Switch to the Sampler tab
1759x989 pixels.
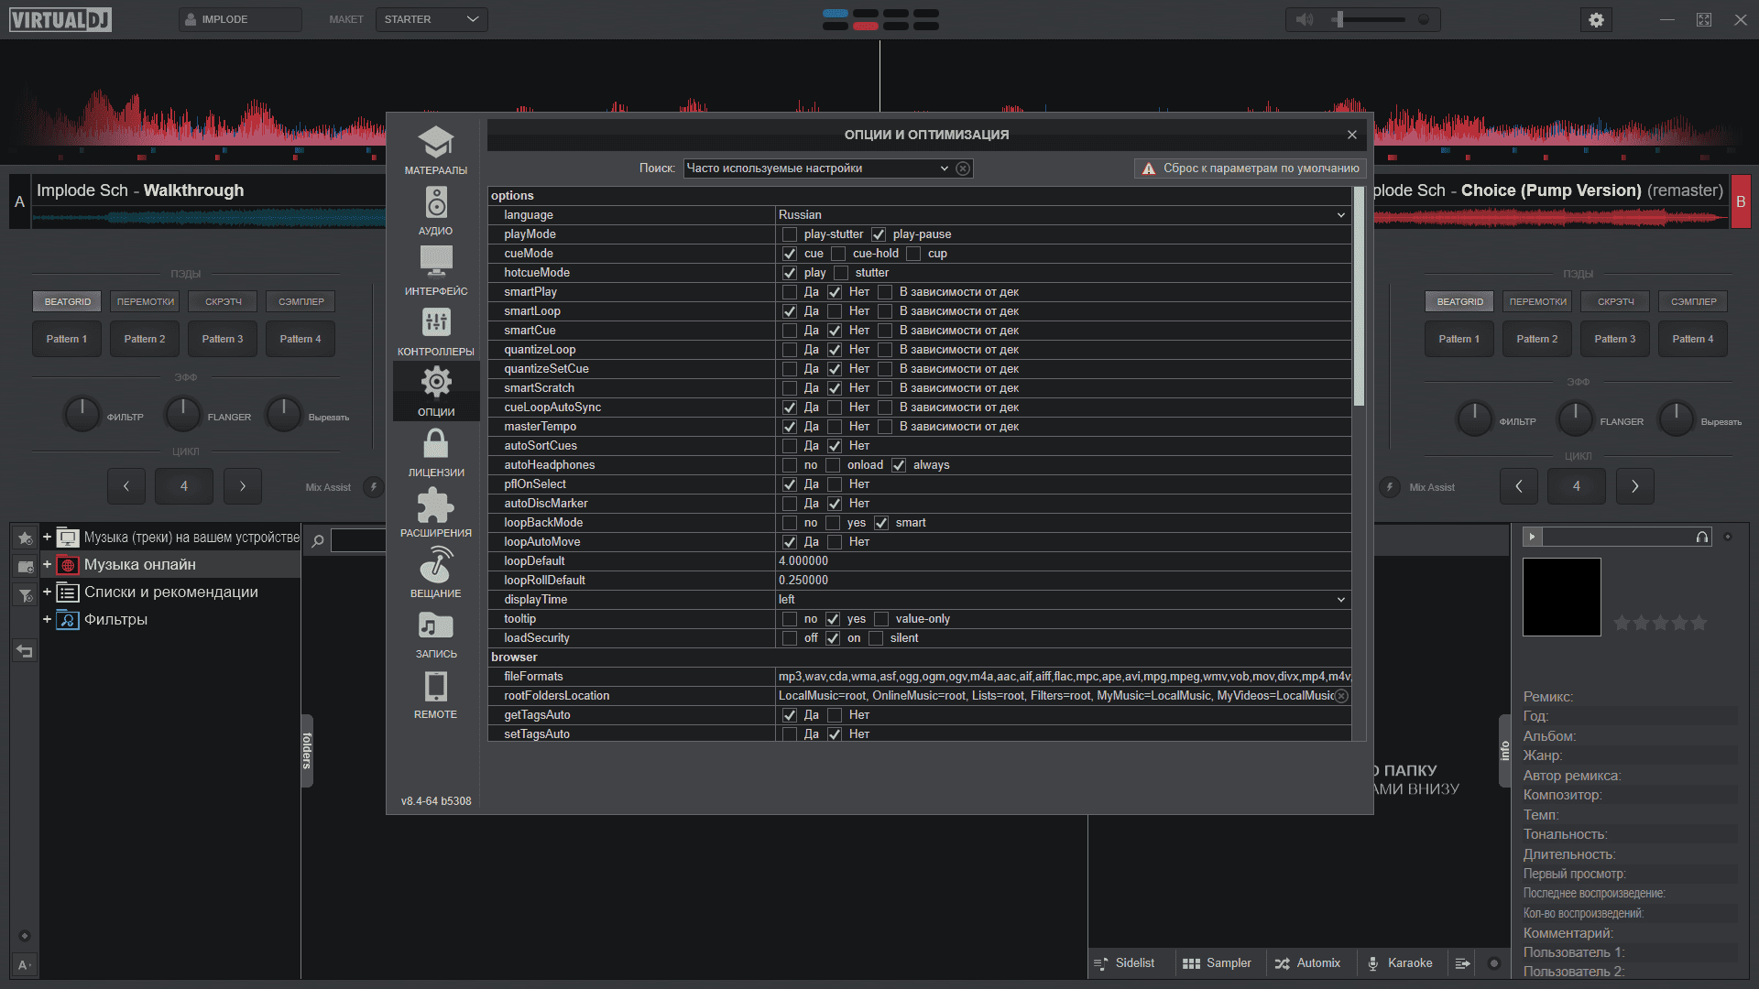click(x=1217, y=963)
